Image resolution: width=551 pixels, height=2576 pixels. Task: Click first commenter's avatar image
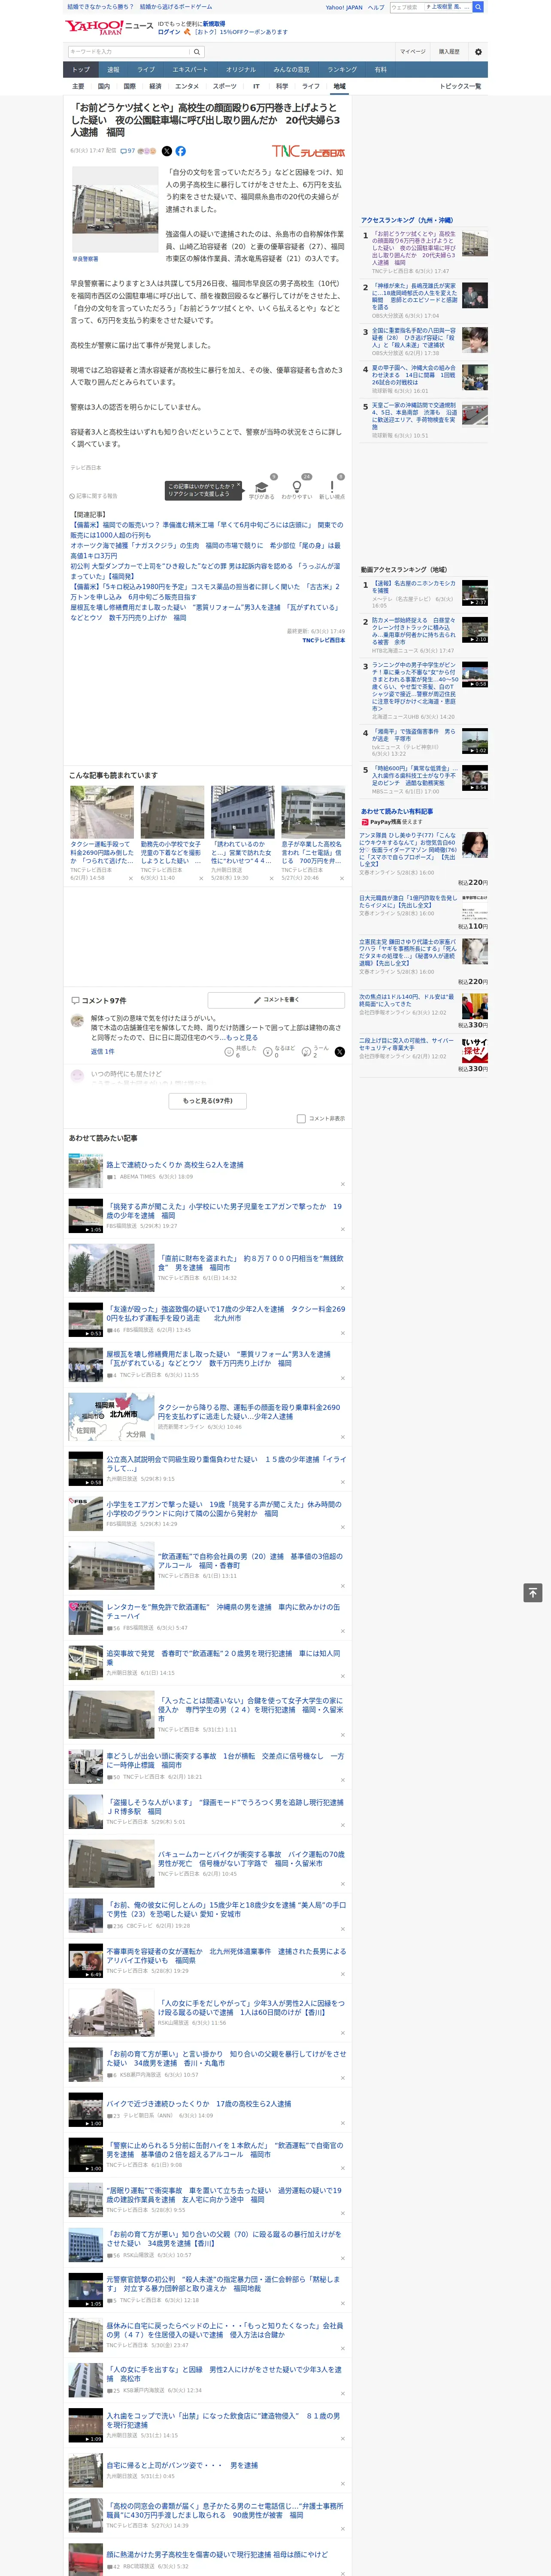coord(77,1021)
